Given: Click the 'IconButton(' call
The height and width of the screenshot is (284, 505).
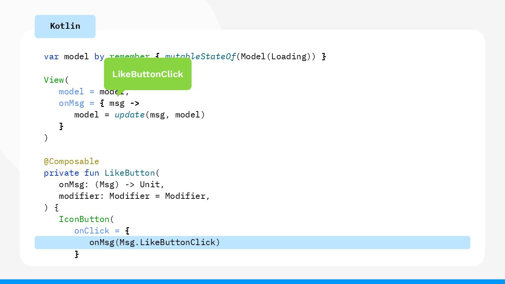Looking at the screenshot, I should click(x=87, y=219).
